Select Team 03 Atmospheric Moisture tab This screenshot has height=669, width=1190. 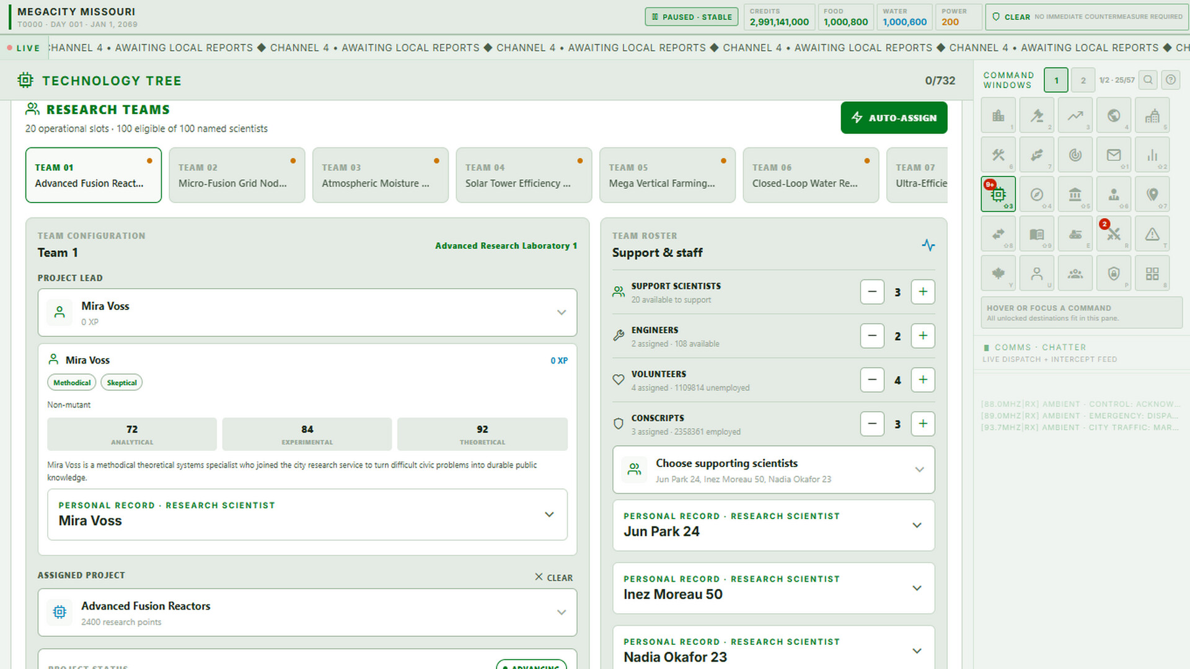point(381,175)
